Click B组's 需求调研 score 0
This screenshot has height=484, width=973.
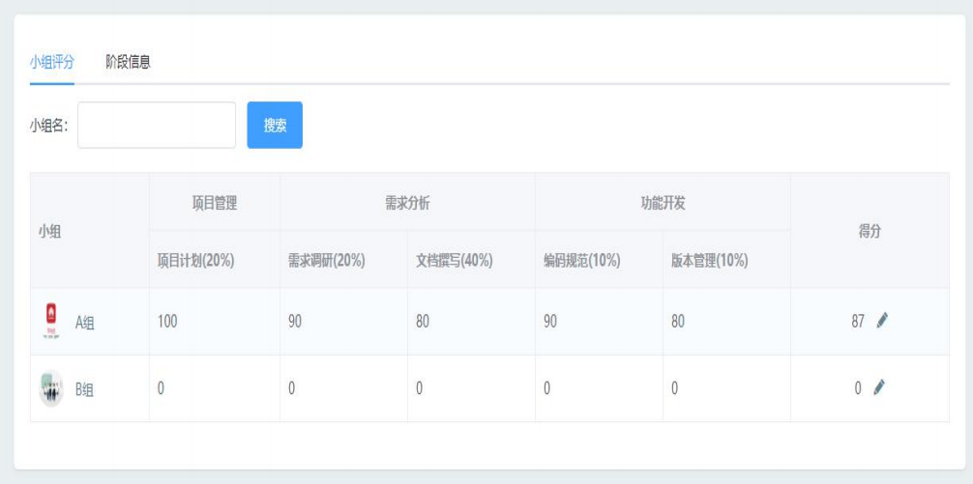point(292,388)
